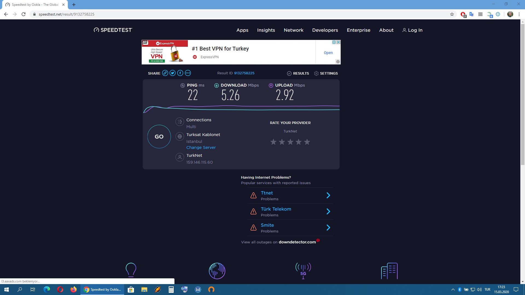Rate provider three stars

pyautogui.click(x=290, y=142)
